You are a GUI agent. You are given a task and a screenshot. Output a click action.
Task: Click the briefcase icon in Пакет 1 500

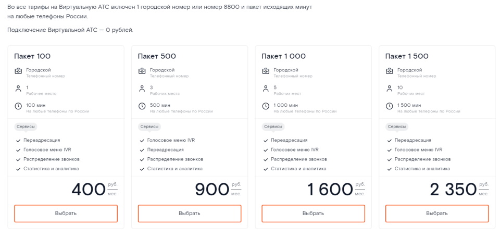(x=389, y=71)
